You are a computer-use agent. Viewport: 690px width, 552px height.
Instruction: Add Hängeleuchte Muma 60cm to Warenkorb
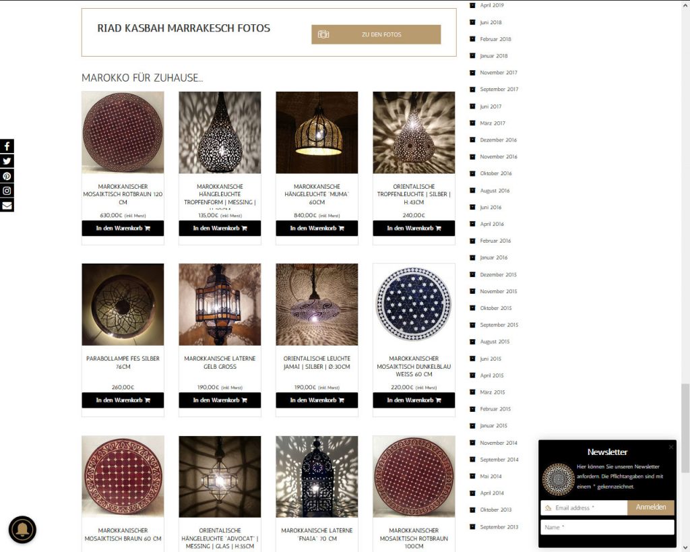(x=317, y=228)
